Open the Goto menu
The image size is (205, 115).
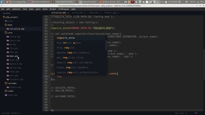[38, 9]
